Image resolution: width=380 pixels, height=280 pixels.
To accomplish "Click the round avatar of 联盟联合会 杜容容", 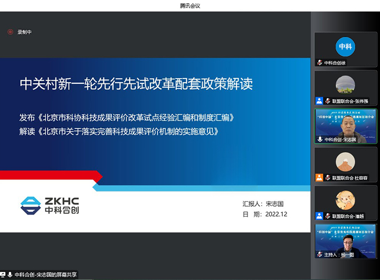I will (x=345, y=162).
